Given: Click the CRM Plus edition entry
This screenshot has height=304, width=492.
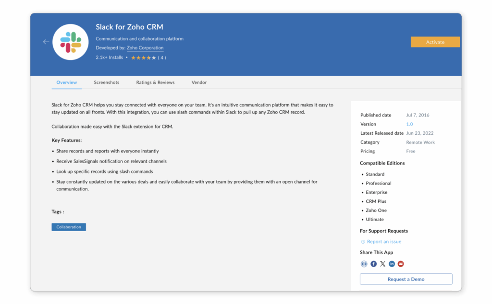Looking at the screenshot, I should click(376, 201).
